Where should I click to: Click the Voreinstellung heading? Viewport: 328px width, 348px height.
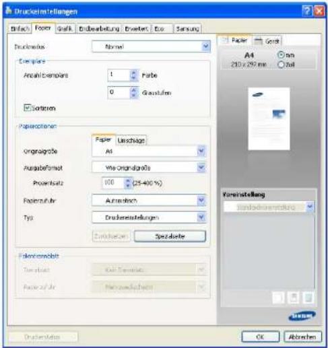coord(244,195)
